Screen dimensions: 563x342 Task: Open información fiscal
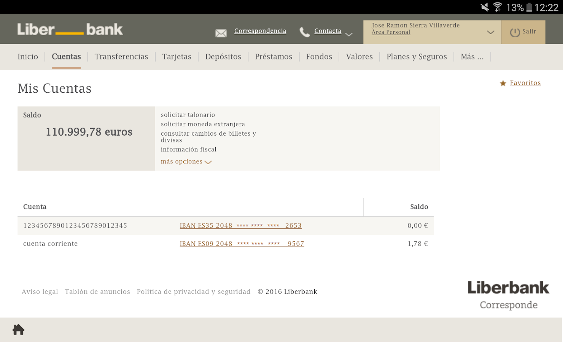click(189, 149)
